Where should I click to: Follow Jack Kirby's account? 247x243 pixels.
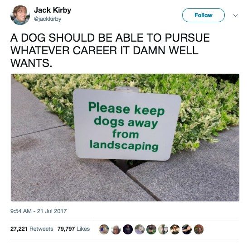pyautogui.click(x=203, y=15)
